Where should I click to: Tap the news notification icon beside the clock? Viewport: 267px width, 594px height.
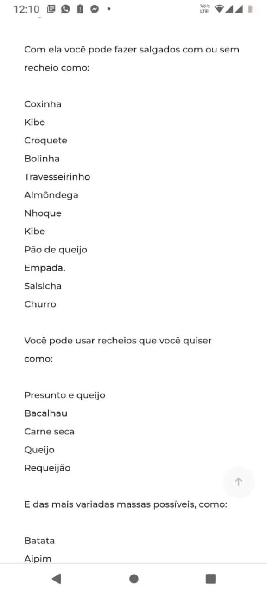pos(51,9)
